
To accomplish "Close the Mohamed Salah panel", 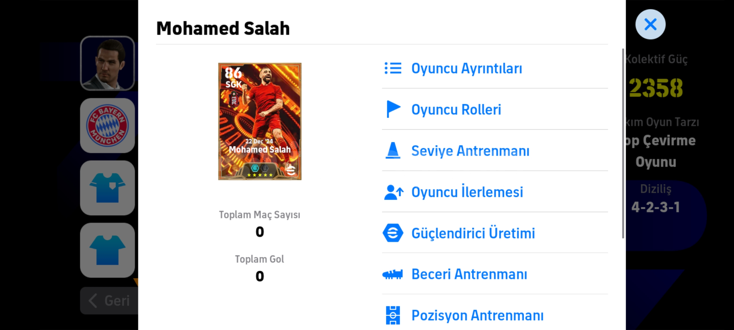I will [650, 24].
